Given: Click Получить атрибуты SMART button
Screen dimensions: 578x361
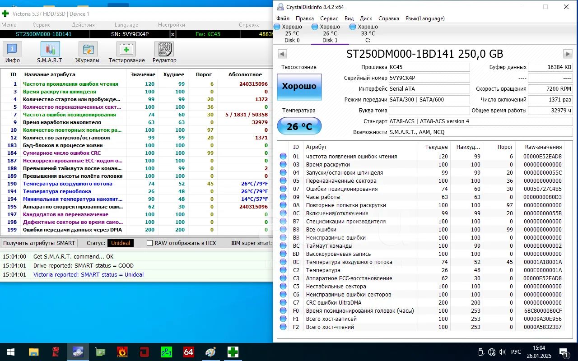Looking at the screenshot, I should (39, 243).
